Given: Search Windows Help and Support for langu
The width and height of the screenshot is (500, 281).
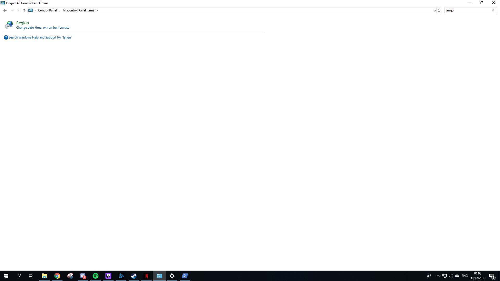Looking at the screenshot, I should coord(40,37).
